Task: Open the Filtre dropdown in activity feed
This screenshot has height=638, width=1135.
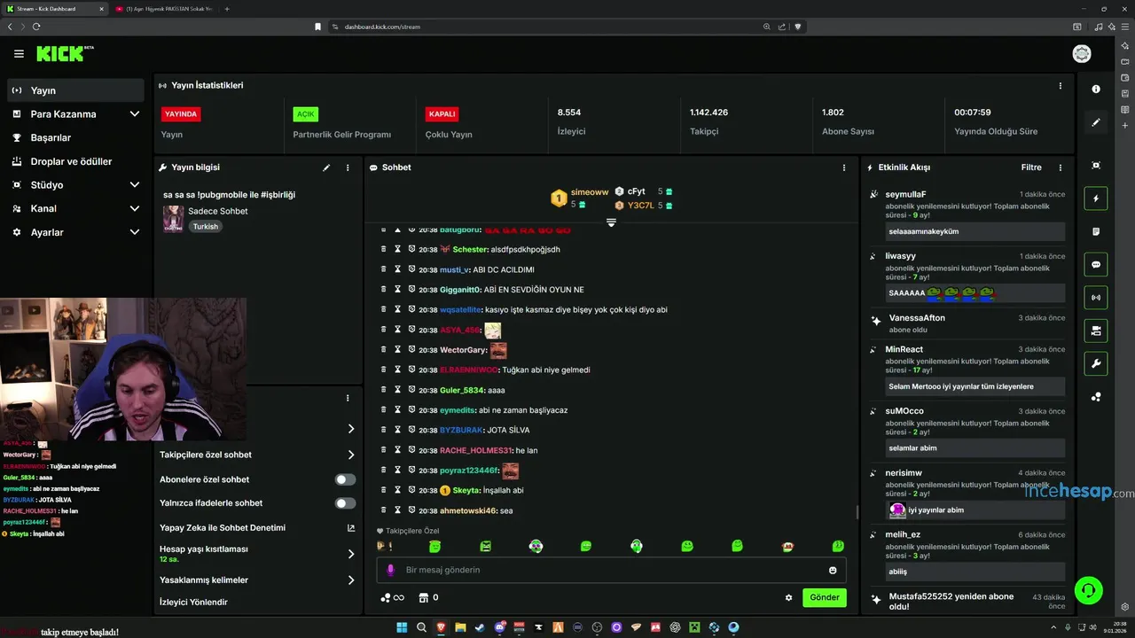Action: [x=1031, y=167]
